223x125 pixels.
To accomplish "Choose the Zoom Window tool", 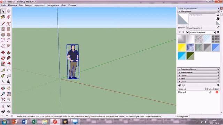I will pos(9,94).
